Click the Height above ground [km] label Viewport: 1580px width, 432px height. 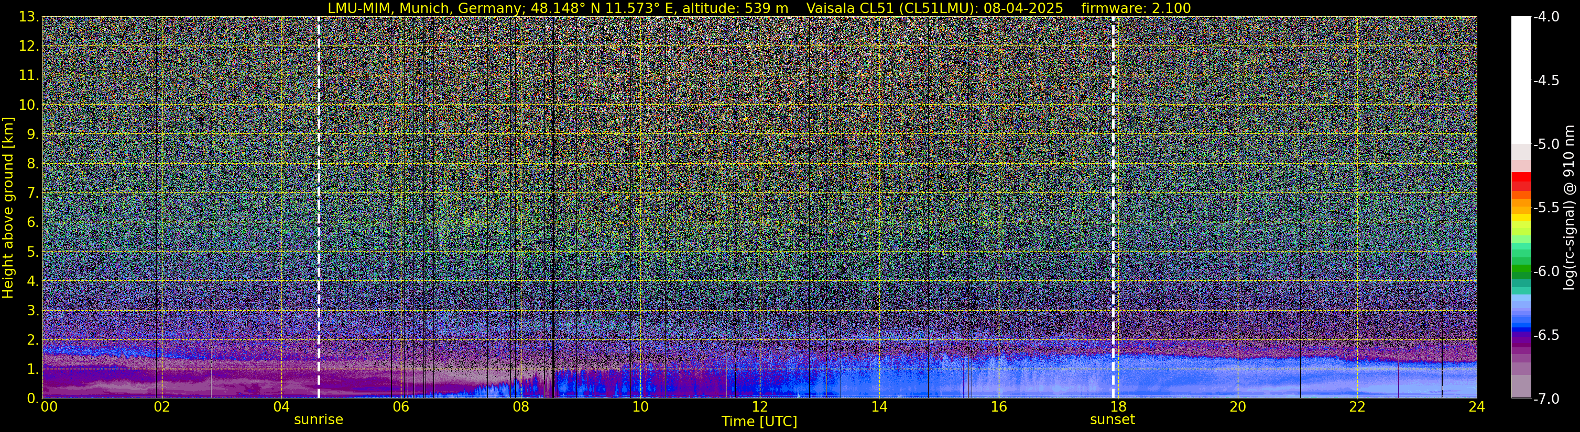click(8, 208)
